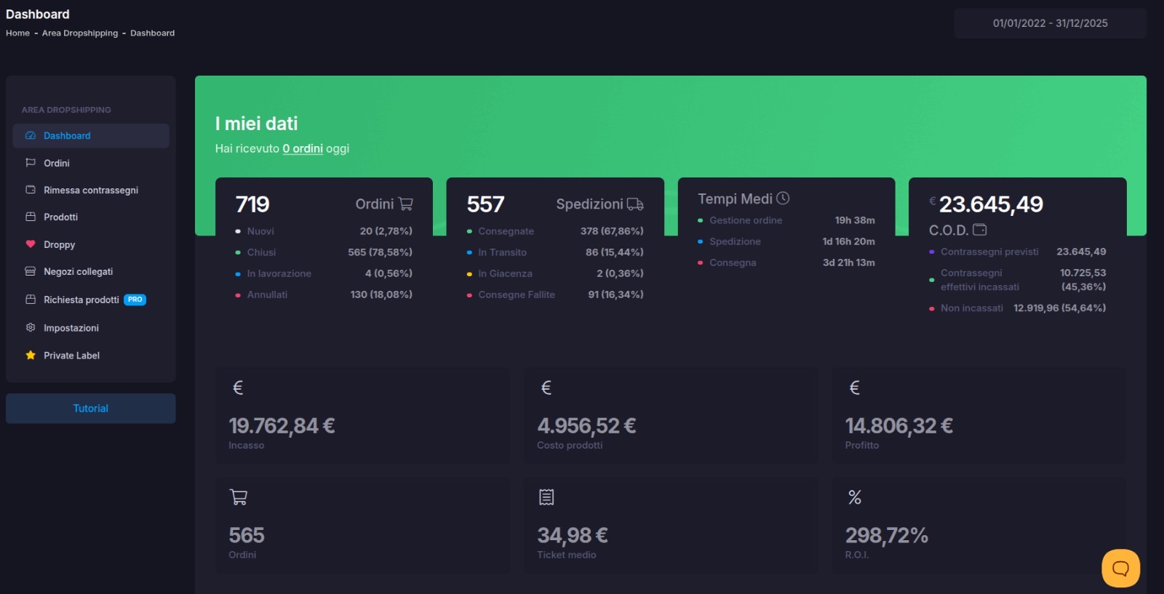Screen dimensions: 1164x594
Task: Click the clock icon beside Tempi Medi
Action: point(783,198)
